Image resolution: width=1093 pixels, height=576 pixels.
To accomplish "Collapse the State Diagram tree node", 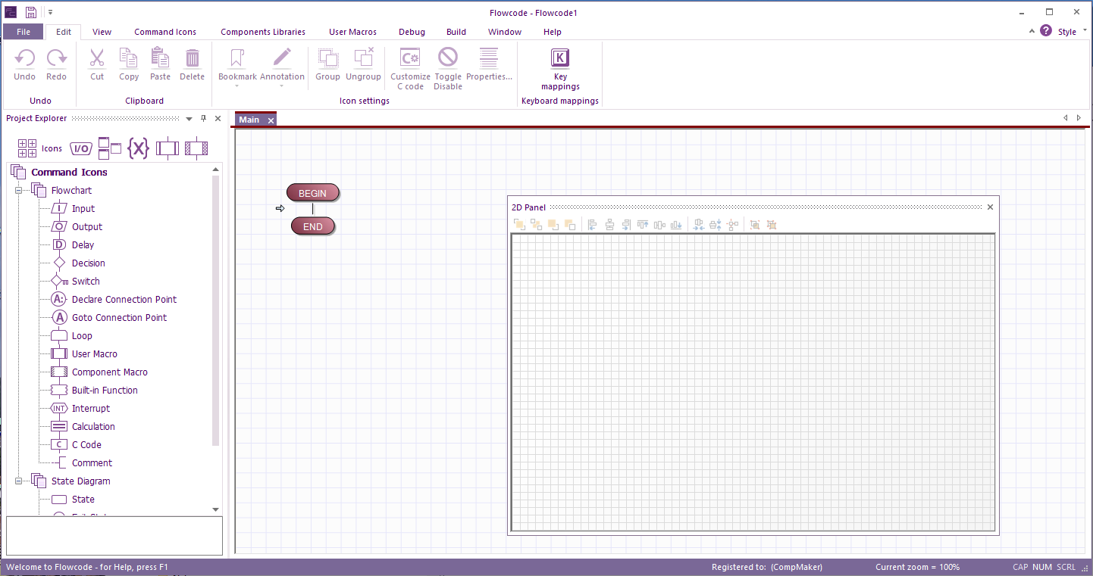I will pos(18,481).
